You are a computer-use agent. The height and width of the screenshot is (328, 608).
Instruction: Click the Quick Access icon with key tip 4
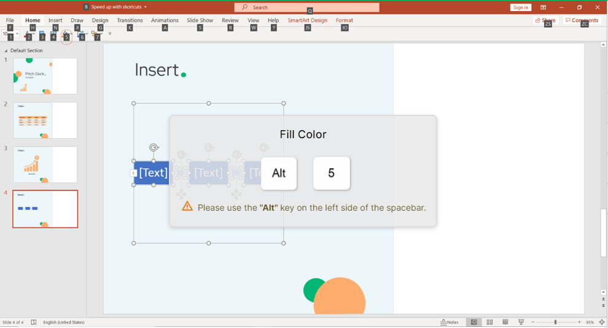pyautogui.click(x=53, y=34)
